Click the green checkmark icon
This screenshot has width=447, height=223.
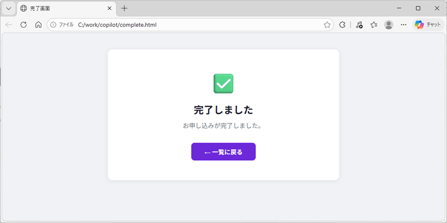223,84
